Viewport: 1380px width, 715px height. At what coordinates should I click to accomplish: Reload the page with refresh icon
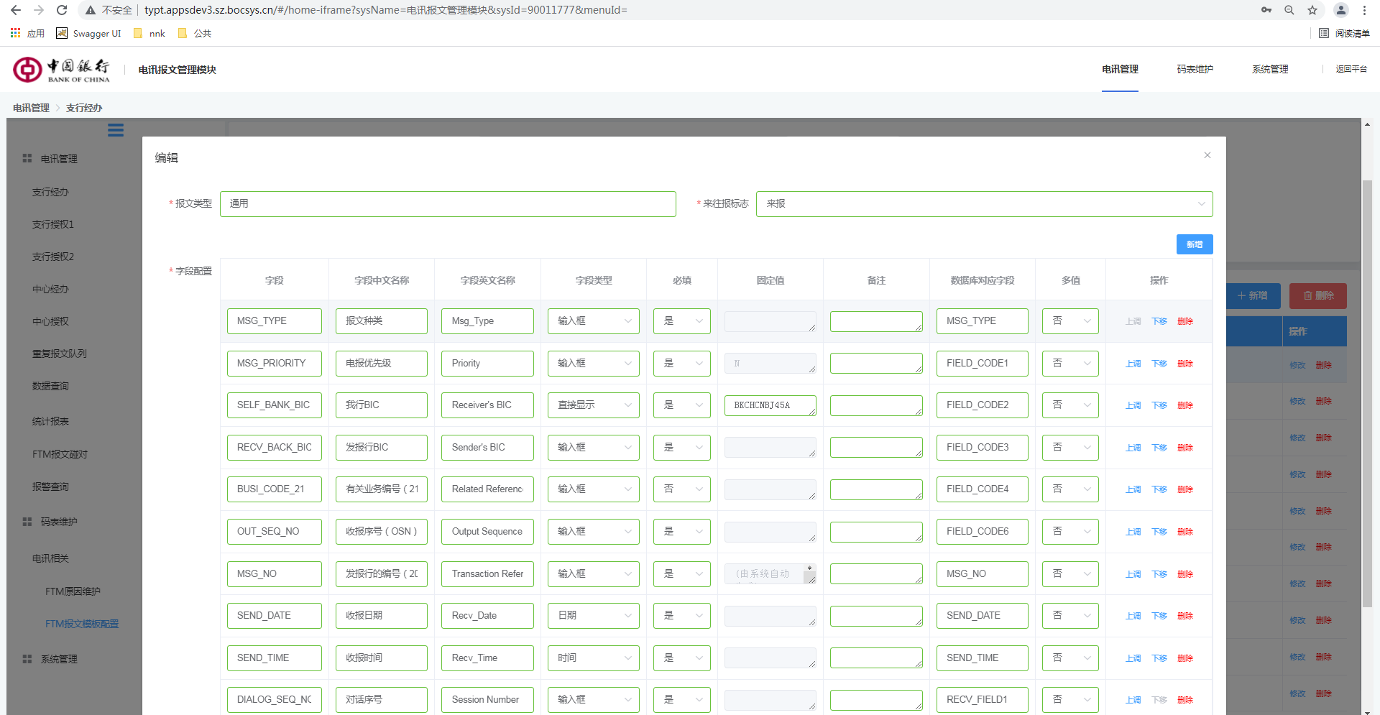62,10
